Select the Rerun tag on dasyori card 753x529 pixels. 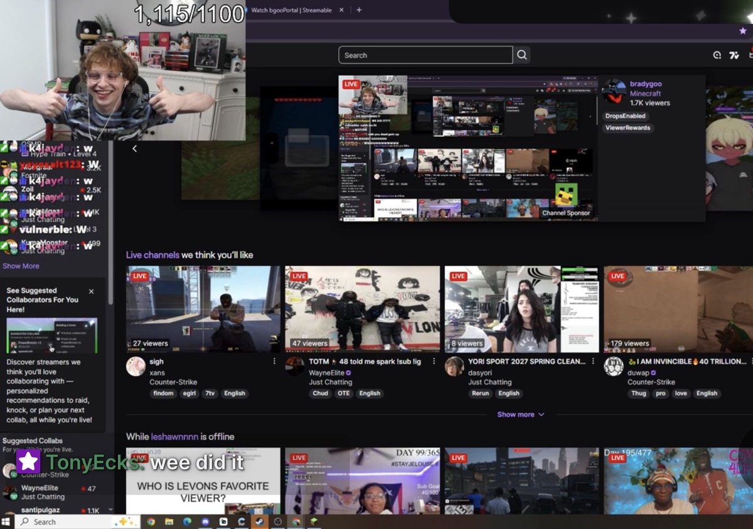pyautogui.click(x=480, y=393)
